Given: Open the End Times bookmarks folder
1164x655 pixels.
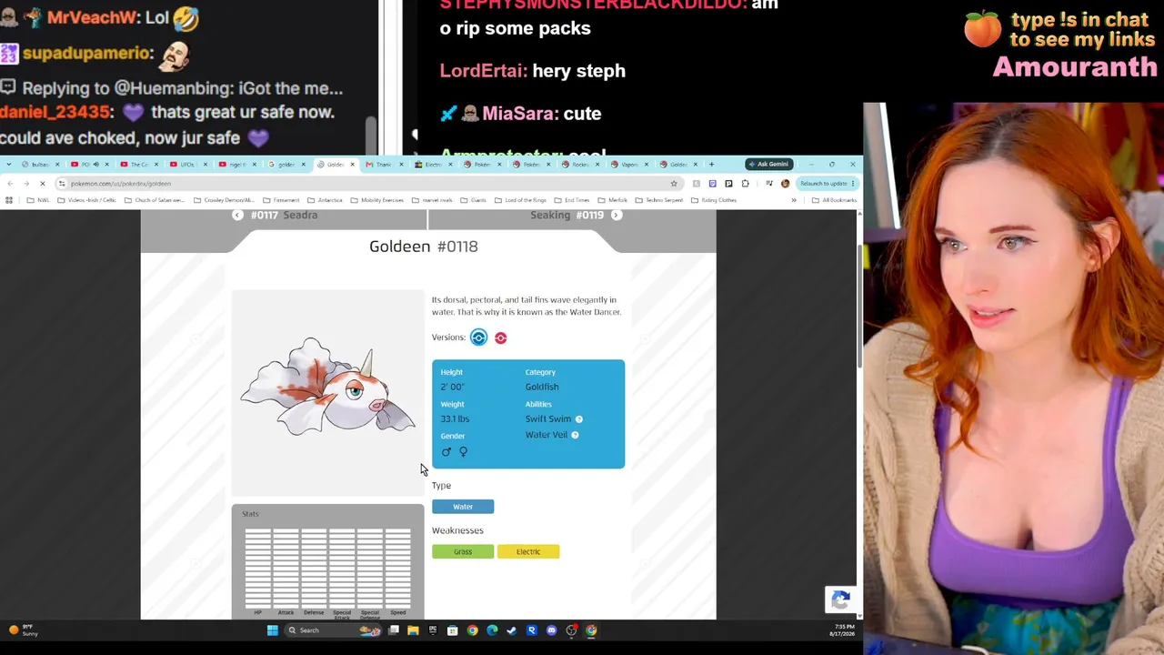Looking at the screenshot, I should [572, 200].
